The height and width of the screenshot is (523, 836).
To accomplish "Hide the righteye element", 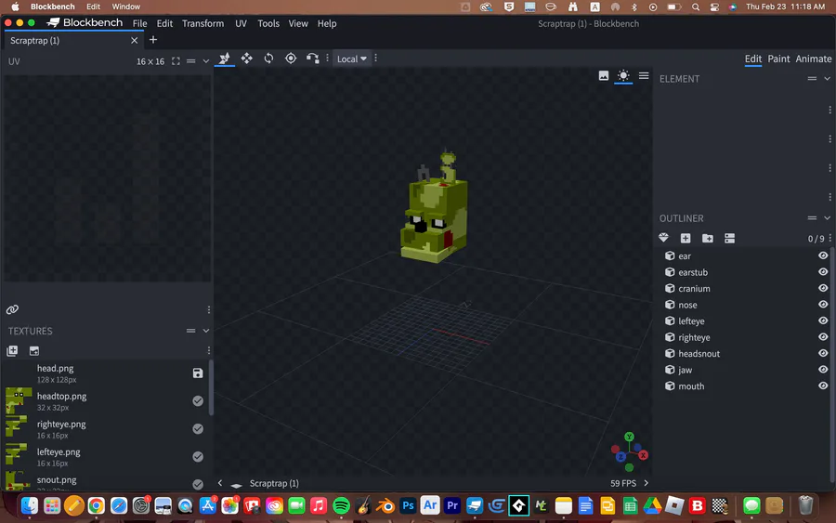I will 823,337.
